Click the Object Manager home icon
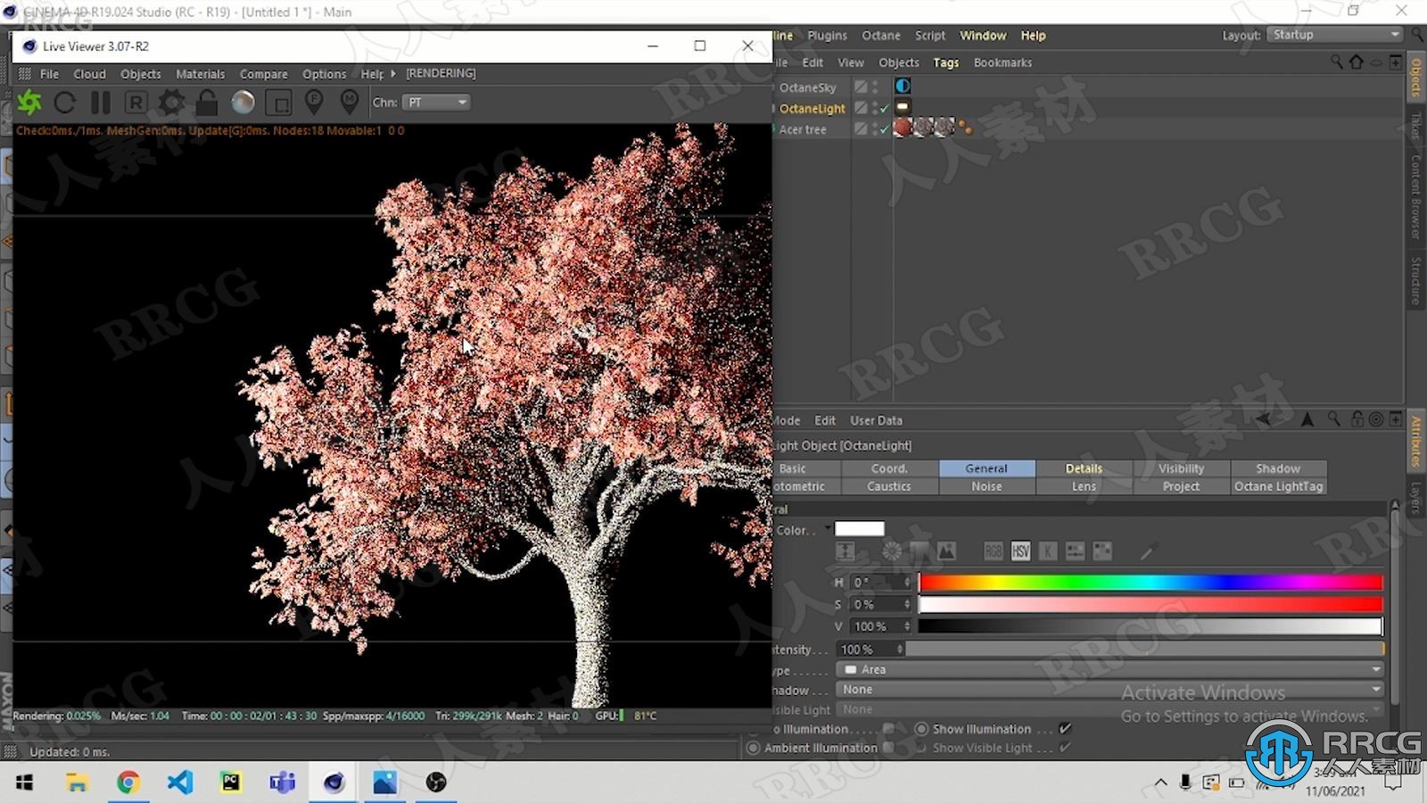The width and height of the screenshot is (1427, 803). coord(1357,62)
